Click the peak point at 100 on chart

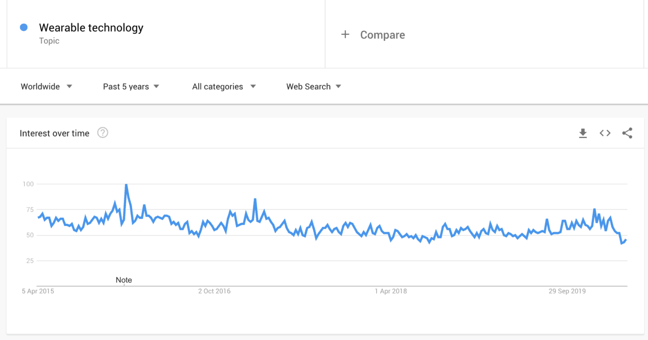[126, 184]
